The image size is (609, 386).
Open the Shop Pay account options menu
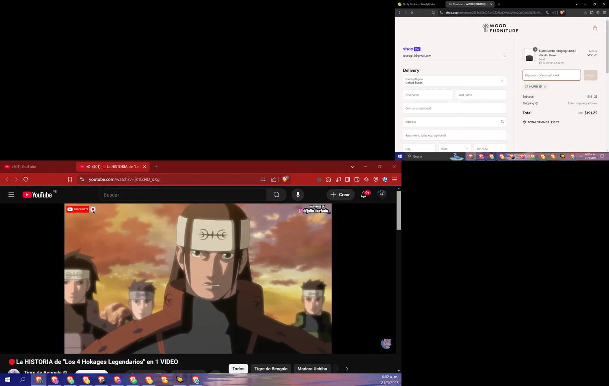505,55
